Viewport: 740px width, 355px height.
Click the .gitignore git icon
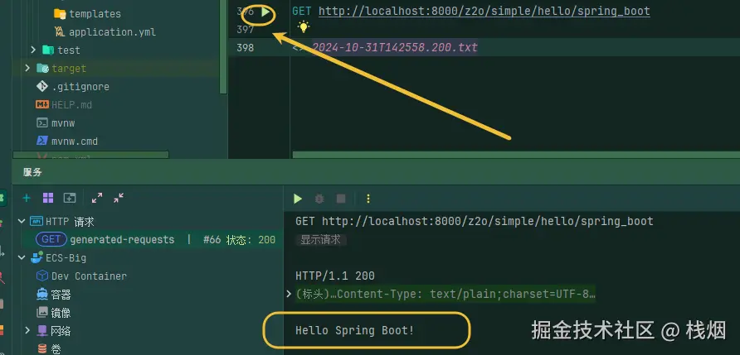tap(42, 87)
